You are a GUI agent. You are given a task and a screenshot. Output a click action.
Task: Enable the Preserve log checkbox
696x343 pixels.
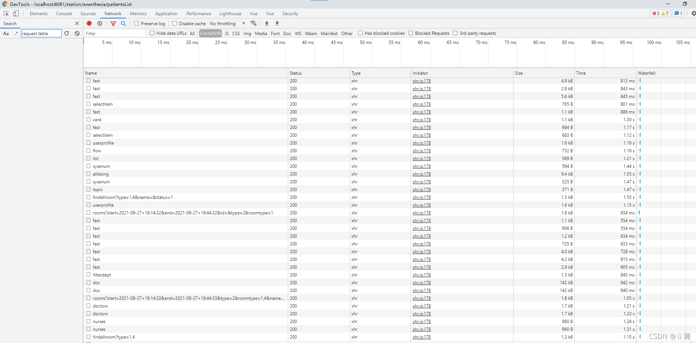point(137,23)
